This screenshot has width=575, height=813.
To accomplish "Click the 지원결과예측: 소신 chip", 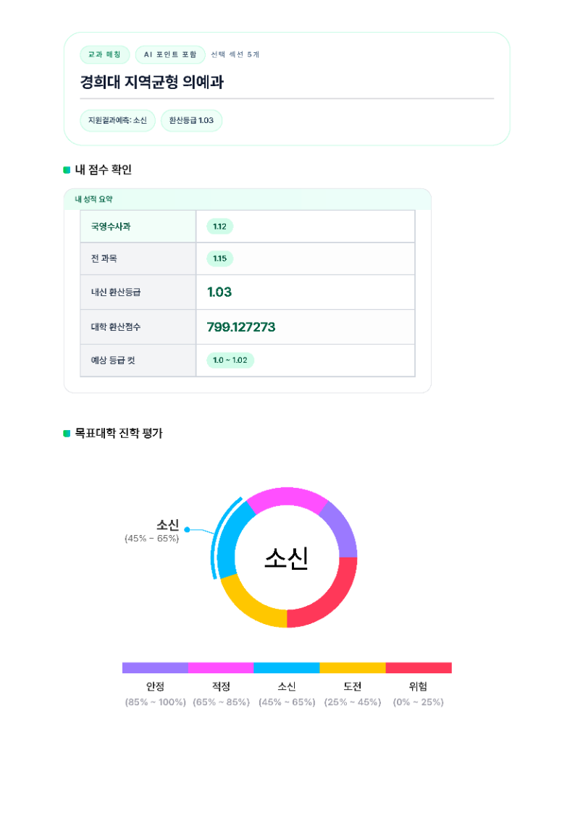I will click(117, 120).
